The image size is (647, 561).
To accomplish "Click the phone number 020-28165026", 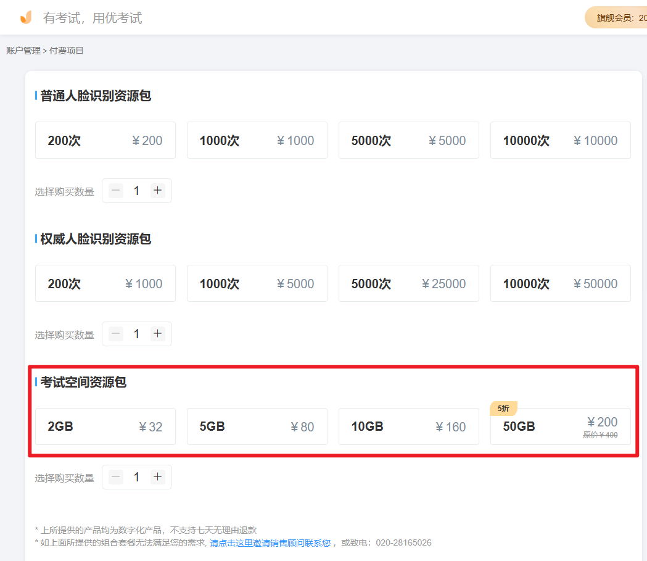I will coord(403,543).
